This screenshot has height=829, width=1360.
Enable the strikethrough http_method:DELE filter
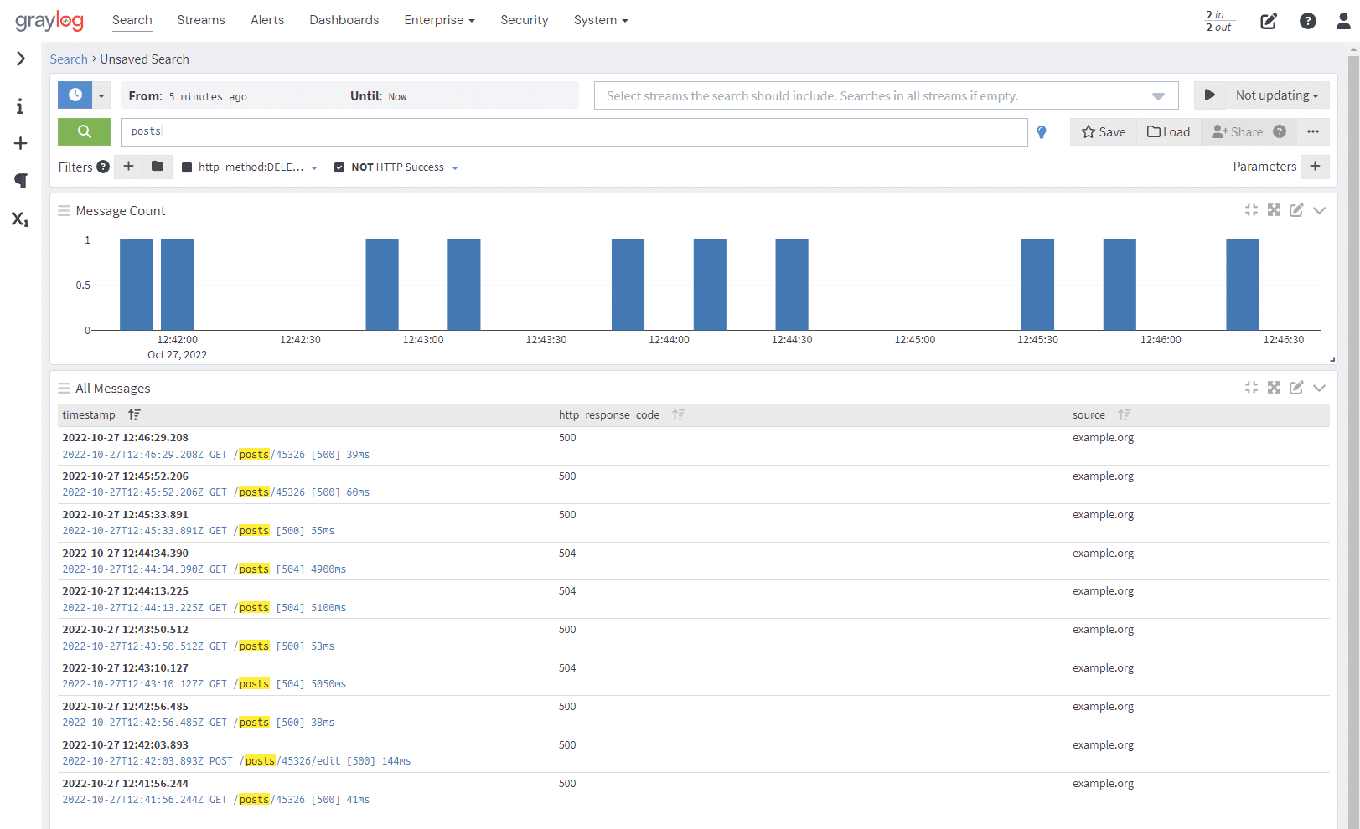187,167
